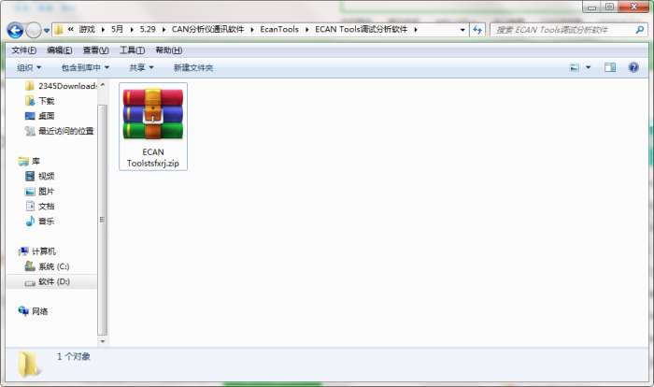Open the 编辑(E) menu

pyautogui.click(x=59, y=50)
